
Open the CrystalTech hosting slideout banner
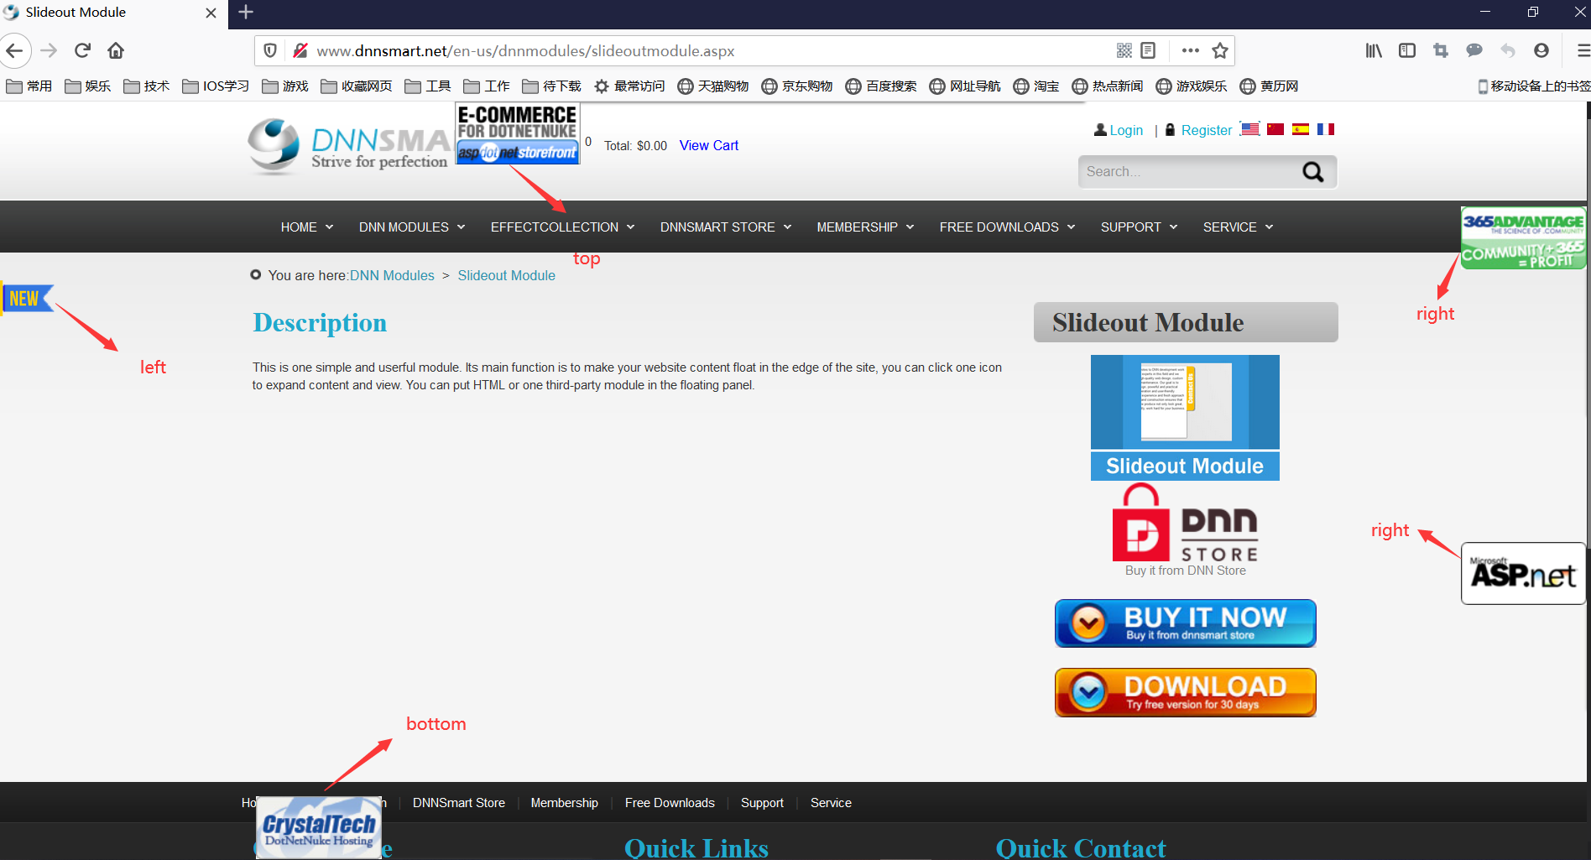[x=319, y=828]
